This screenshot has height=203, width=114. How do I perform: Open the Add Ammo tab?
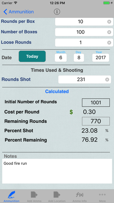pos(34,196)
